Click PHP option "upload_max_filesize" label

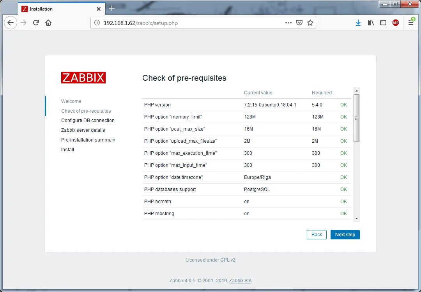180,141
